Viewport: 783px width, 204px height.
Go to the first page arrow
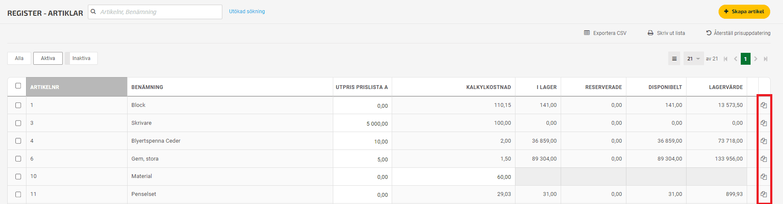point(725,59)
